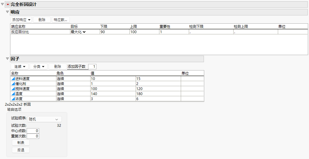This screenshot has width=309, height=159.
Task: Open the 最大化 goal dropdown
Action: [78, 32]
